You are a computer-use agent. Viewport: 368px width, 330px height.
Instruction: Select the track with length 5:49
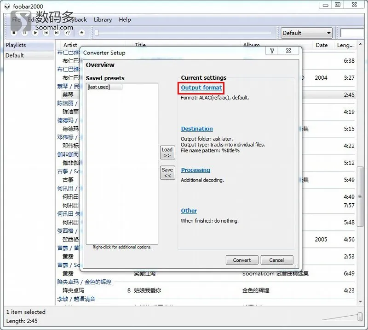tap(349, 180)
